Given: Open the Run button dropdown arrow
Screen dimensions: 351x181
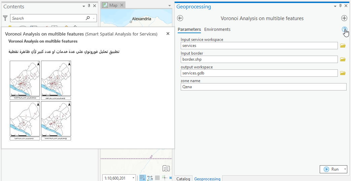Looking at the screenshot, I should pos(345,169).
